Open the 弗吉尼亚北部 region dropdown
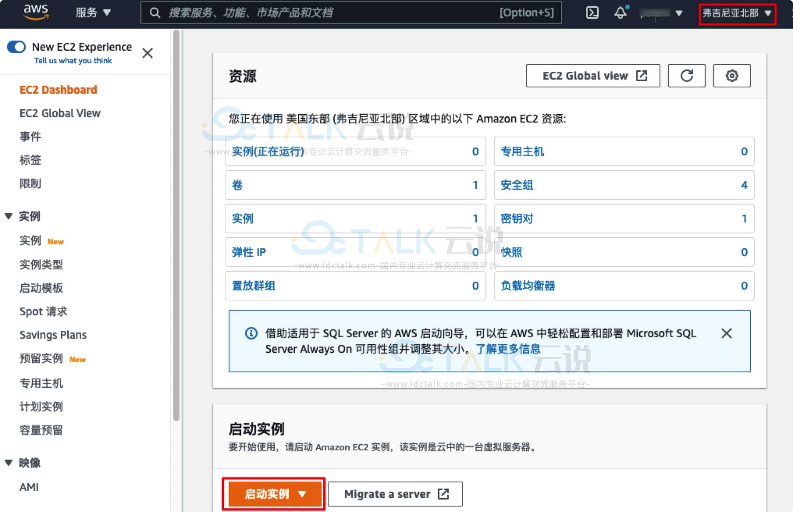Viewport: 793px width, 512px height. (x=737, y=13)
